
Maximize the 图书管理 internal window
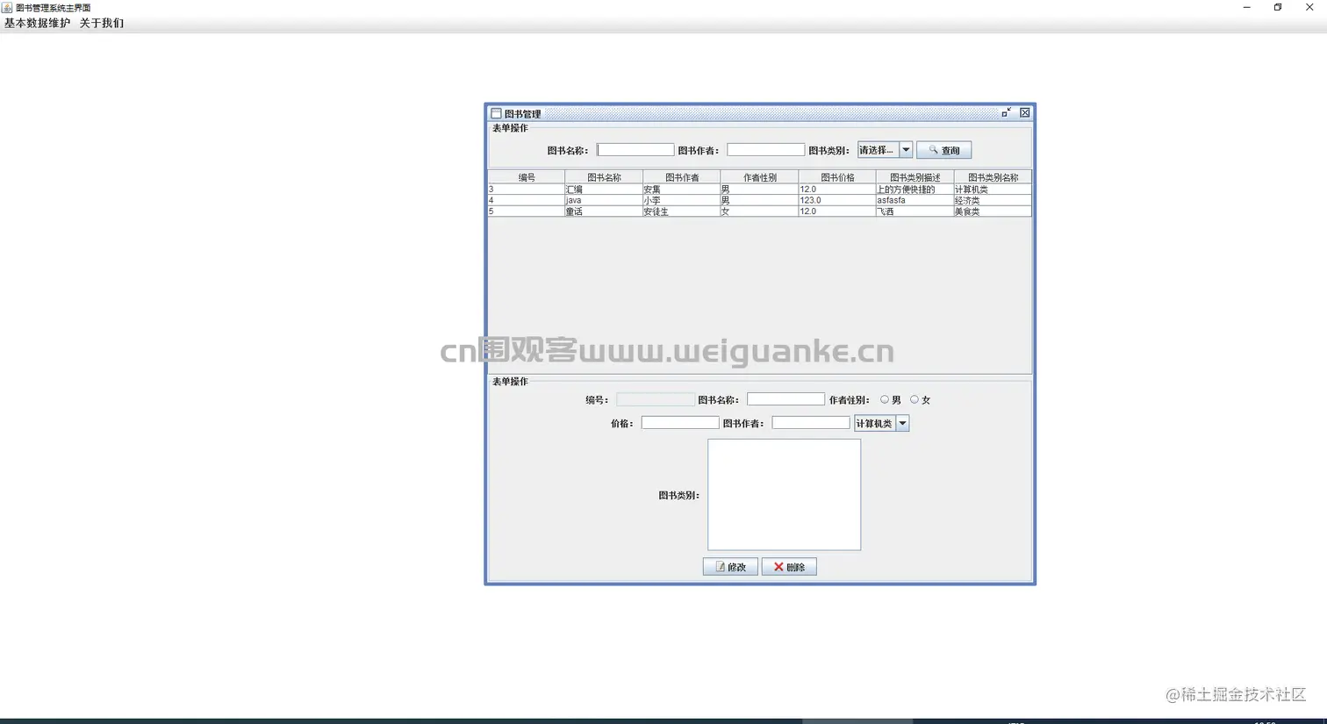[x=1007, y=112]
